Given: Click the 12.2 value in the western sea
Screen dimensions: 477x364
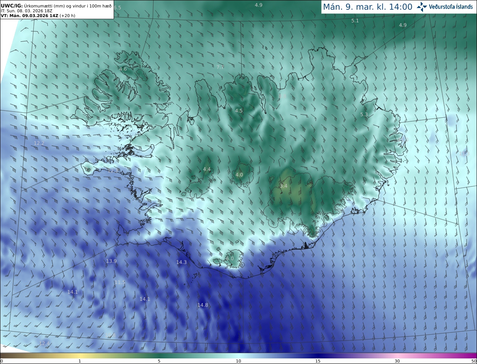Looking at the screenshot, I should point(39,143).
